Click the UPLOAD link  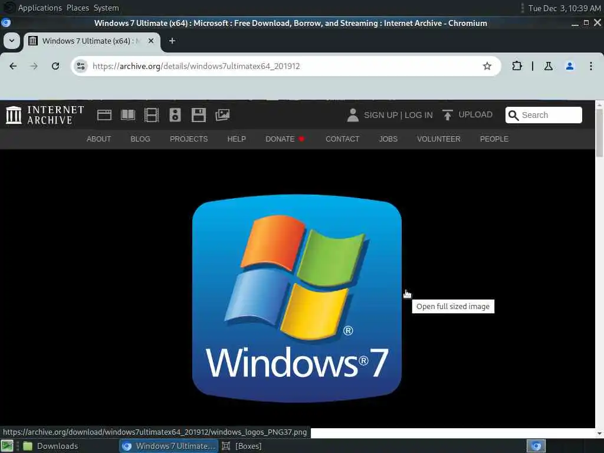(475, 115)
